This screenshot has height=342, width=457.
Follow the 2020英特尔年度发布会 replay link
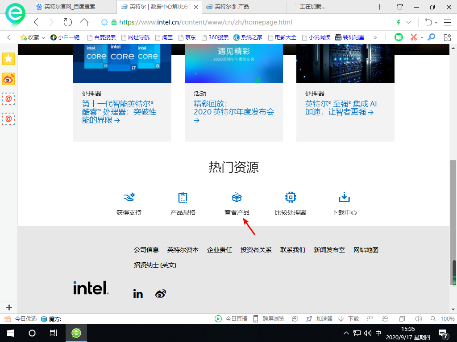[234, 112]
